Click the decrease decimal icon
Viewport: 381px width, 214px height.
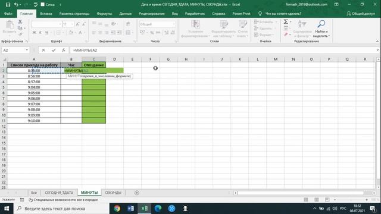click(x=173, y=33)
